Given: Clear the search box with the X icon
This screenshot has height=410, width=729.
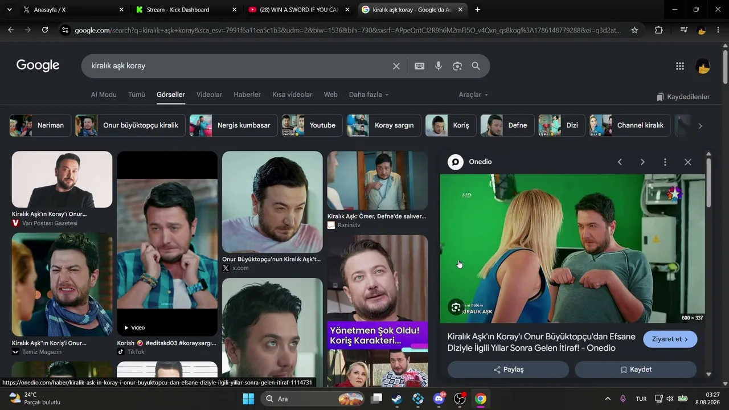Looking at the screenshot, I should [396, 66].
